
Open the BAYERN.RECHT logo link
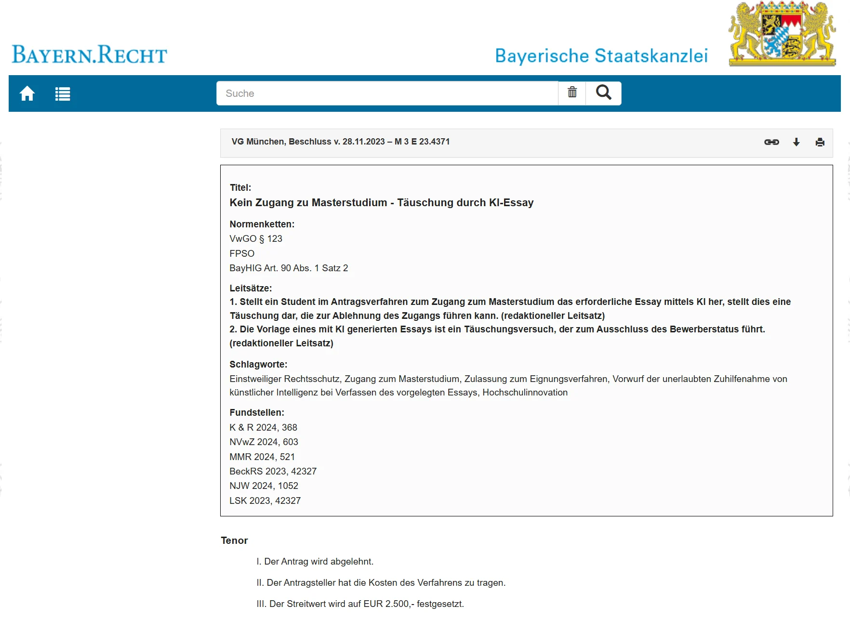89,54
